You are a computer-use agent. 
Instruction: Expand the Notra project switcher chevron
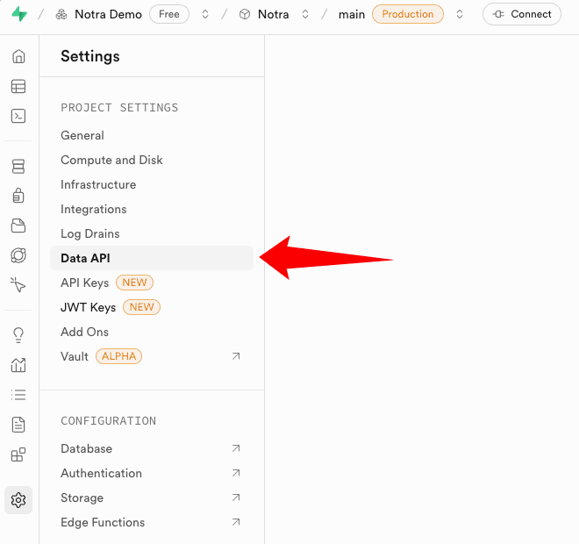[x=305, y=14]
